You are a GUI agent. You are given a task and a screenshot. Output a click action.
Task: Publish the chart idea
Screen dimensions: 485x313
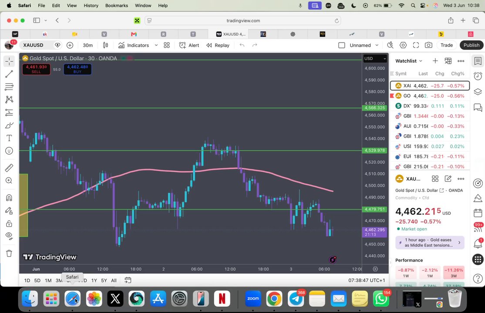click(472, 45)
